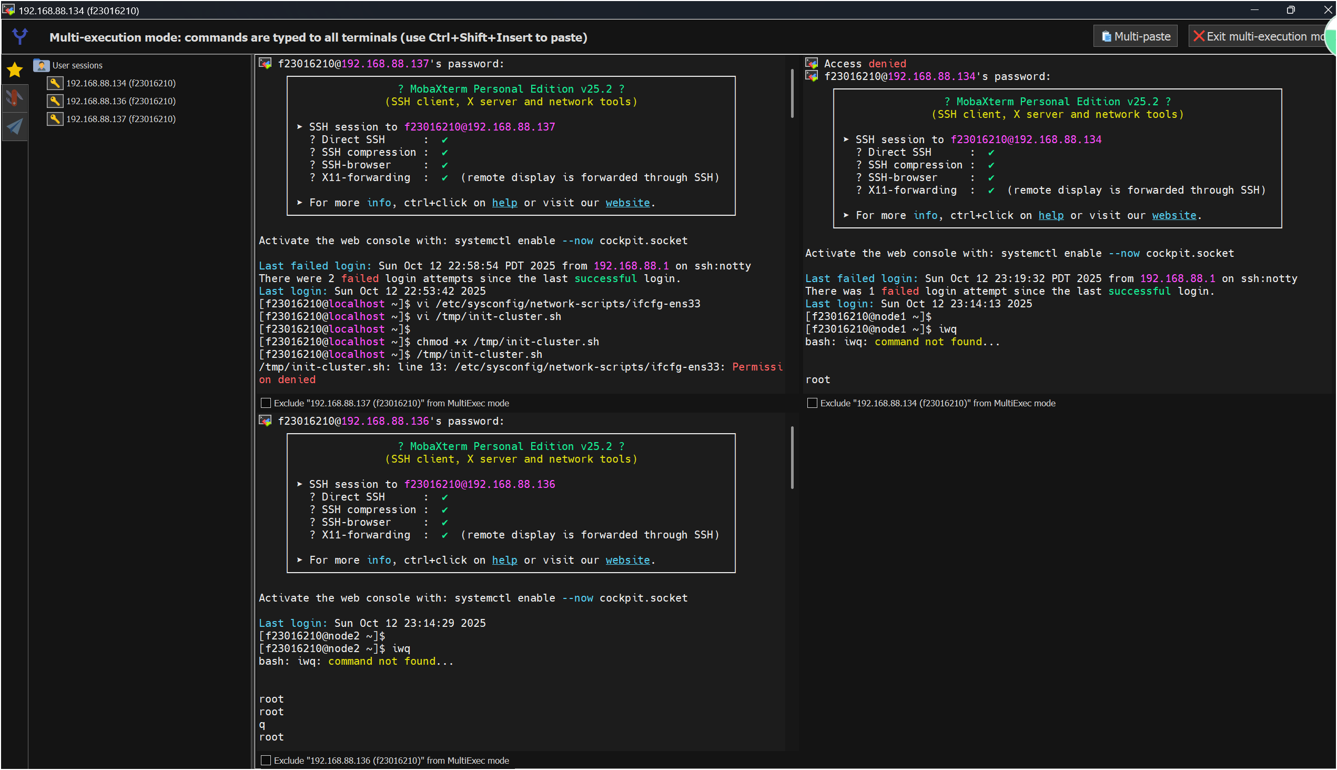1337x770 pixels.
Task: Click the User sessions folder icon
Action: (41, 65)
